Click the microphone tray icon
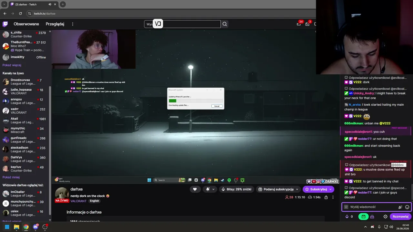This screenshot has width=413, height=232. click(x=379, y=227)
